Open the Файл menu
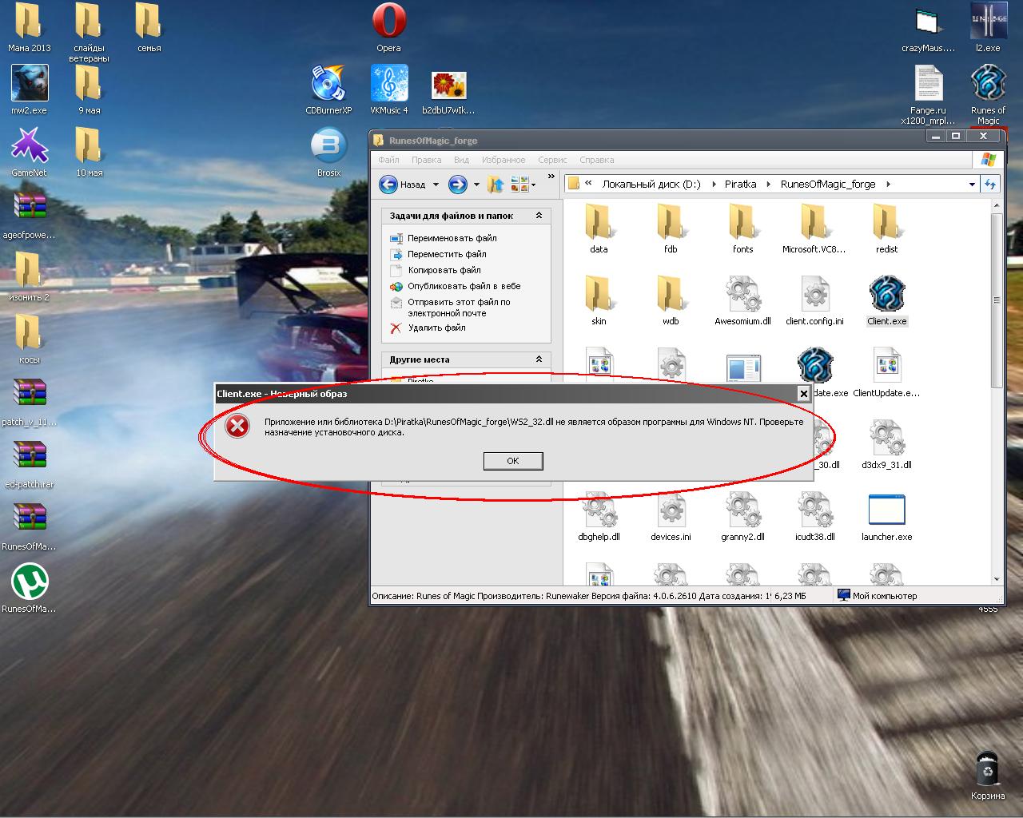The width and height of the screenshot is (1023, 818). click(388, 160)
